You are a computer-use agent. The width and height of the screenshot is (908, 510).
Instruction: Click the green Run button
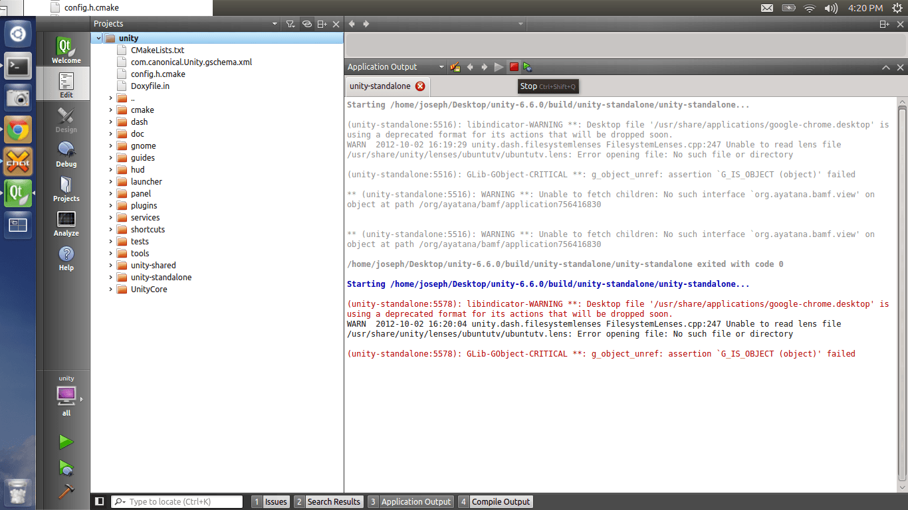pos(66,442)
